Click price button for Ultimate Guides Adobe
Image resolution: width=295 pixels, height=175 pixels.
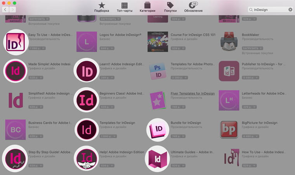[178, 166]
